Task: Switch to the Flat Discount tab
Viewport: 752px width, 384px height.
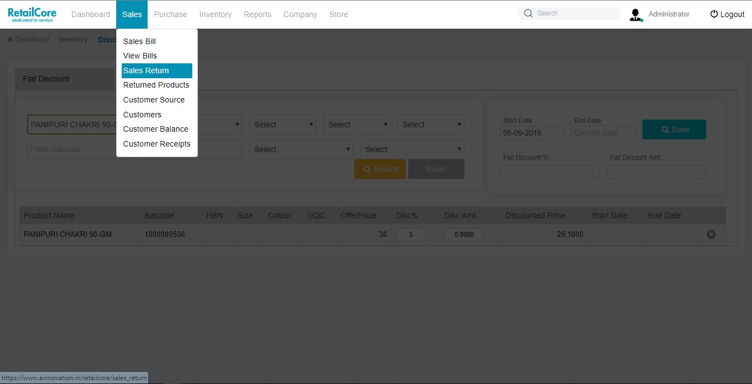Action: point(64,79)
